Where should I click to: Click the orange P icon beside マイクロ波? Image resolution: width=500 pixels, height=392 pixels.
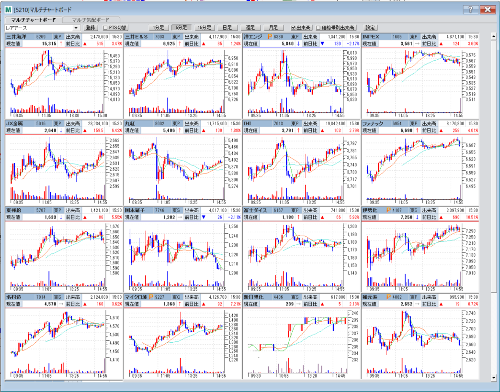pos(157,297)
